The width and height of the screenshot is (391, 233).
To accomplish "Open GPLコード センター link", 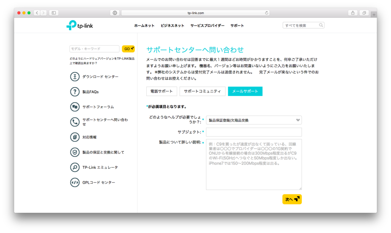I will point(99,182).
